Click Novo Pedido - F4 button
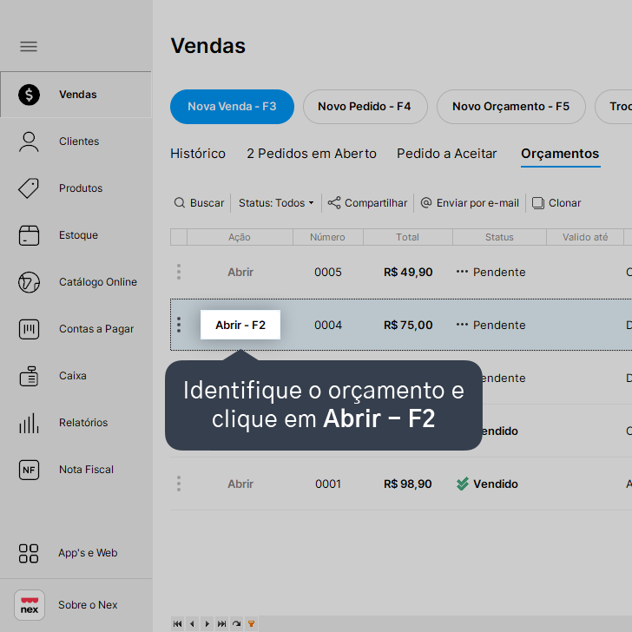The image size is (632, 632). click(x=365, y=107)
